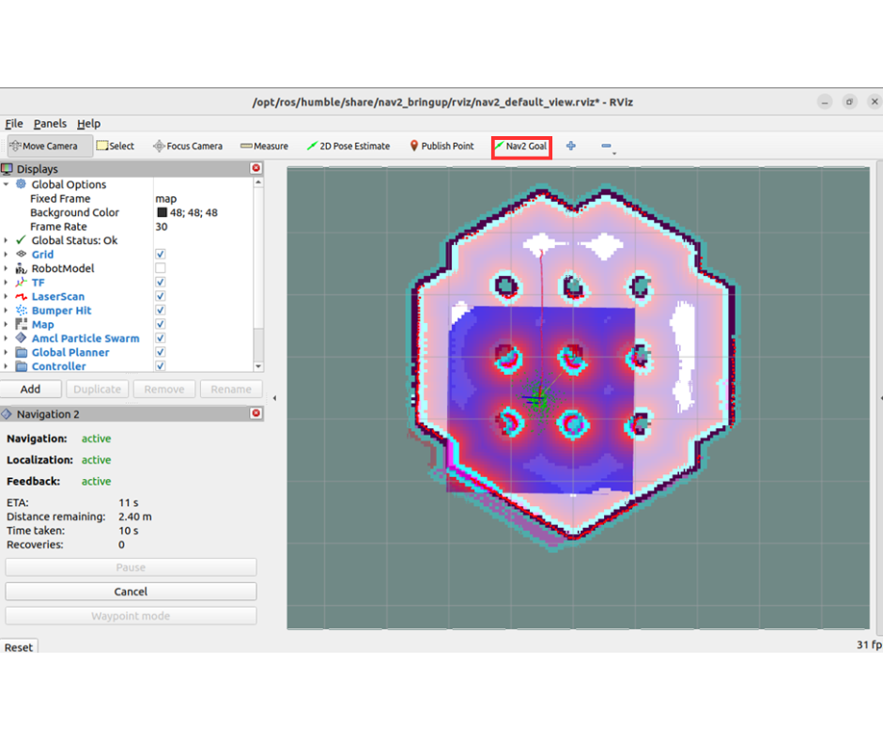The height and width of the screenshot is (740, 883).
Task: Collapse the Global Options section
Action: (7, 185)
